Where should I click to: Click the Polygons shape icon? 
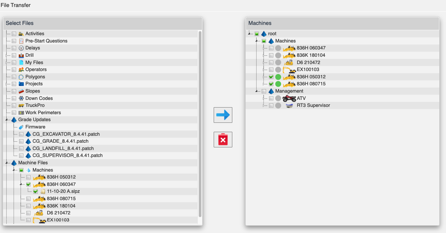pyautogui.click(x=21, y=77)
